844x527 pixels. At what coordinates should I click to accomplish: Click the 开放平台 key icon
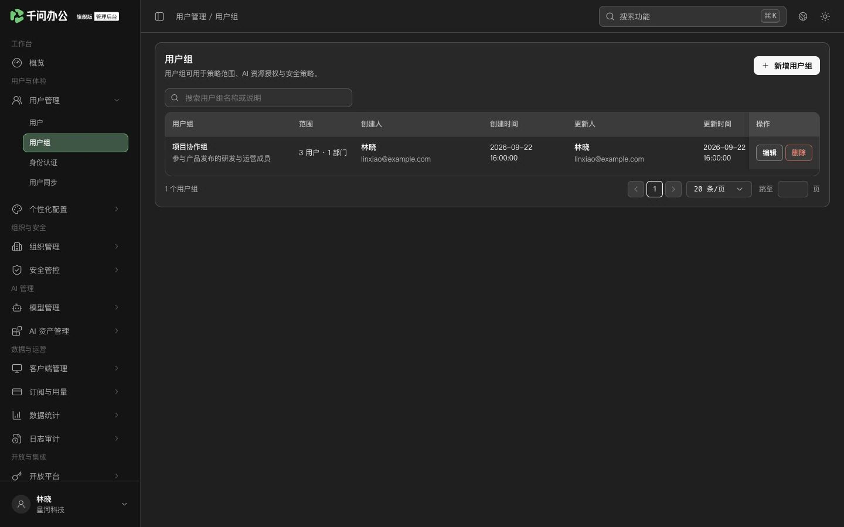(x=17, y=476)
